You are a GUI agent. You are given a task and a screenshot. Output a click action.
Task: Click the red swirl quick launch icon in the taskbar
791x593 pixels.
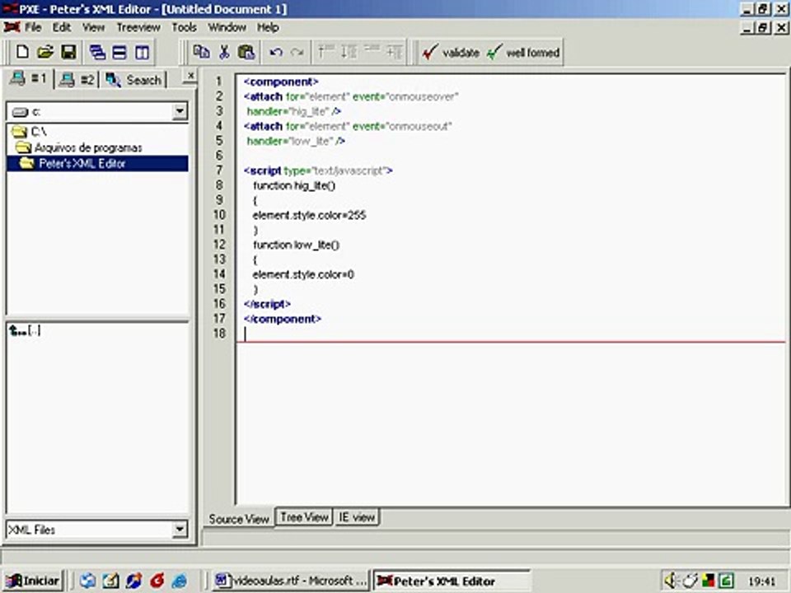coord(157,581)
